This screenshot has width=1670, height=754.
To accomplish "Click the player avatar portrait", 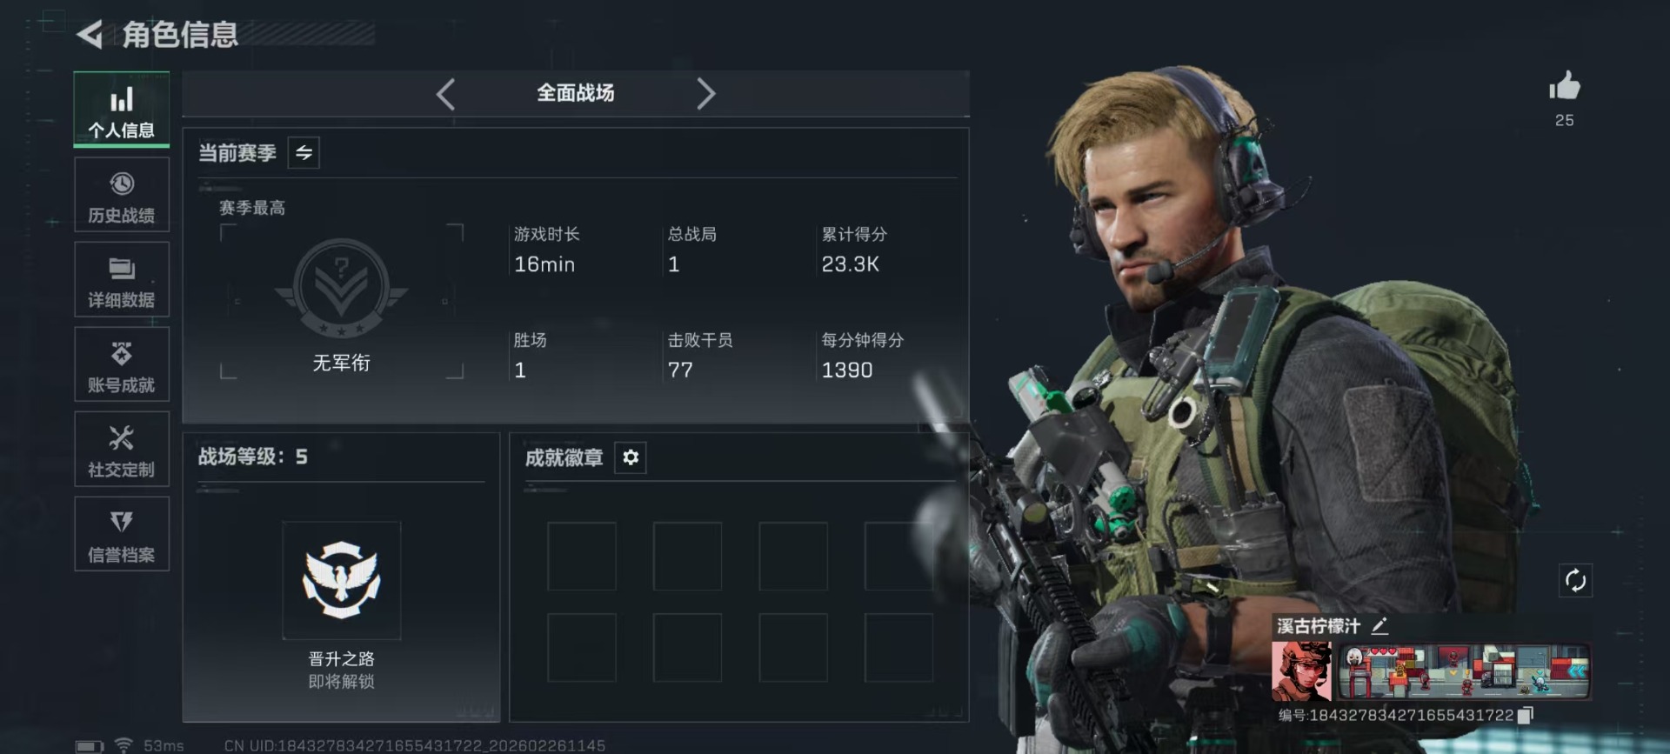I will 1301,671.
